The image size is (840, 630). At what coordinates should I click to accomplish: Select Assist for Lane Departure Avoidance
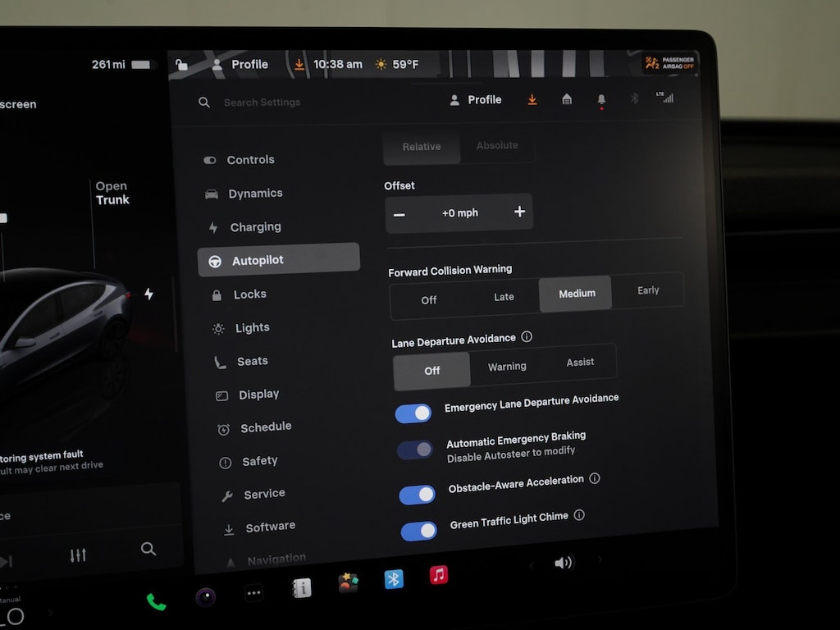pyautogui.click(x=580, y=363)
